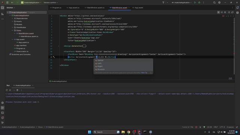This screenshot has width=240, height=135.
Task: Select Stretch in completion popup
Action: (x=123, y=69)
